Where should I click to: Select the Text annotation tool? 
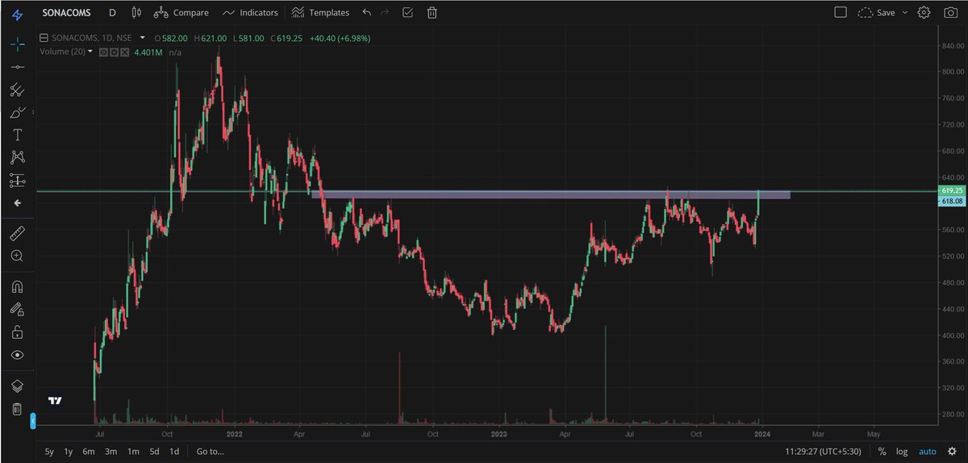click(x=18, y=135)
